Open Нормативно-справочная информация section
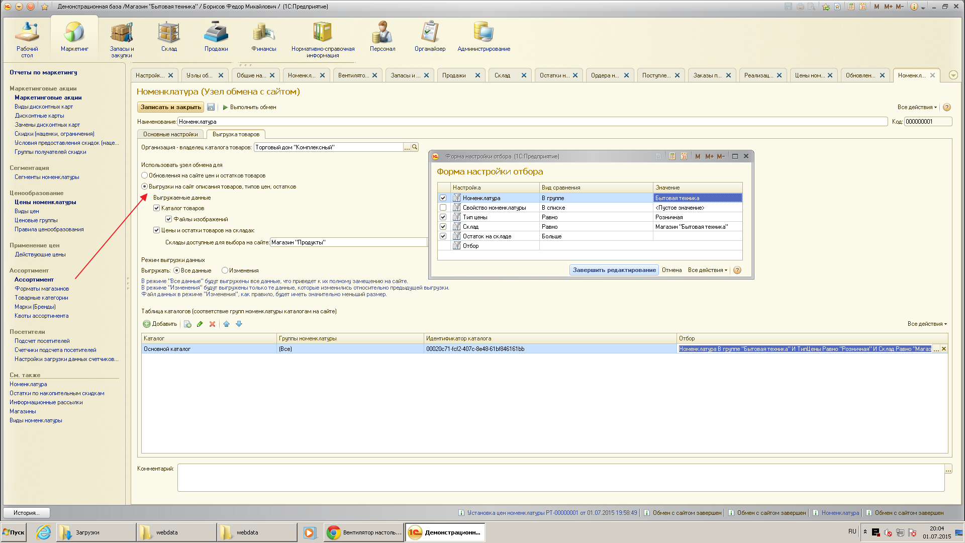Image resolution: width=965 pixels, height=543 pixels. 323,39
